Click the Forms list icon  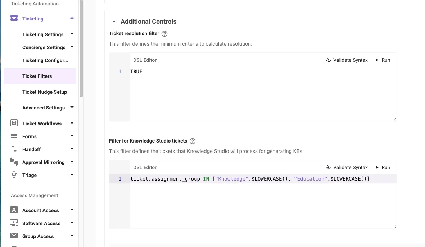pyautogui.click(x=14, y=136)
